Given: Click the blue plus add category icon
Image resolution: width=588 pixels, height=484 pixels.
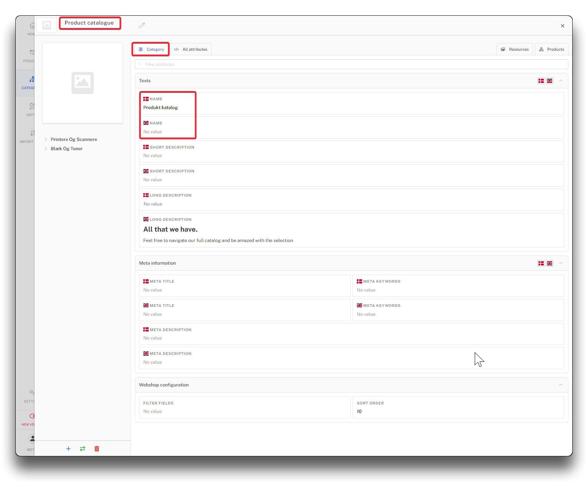Looking at the screenshot, I should point(68,449).
